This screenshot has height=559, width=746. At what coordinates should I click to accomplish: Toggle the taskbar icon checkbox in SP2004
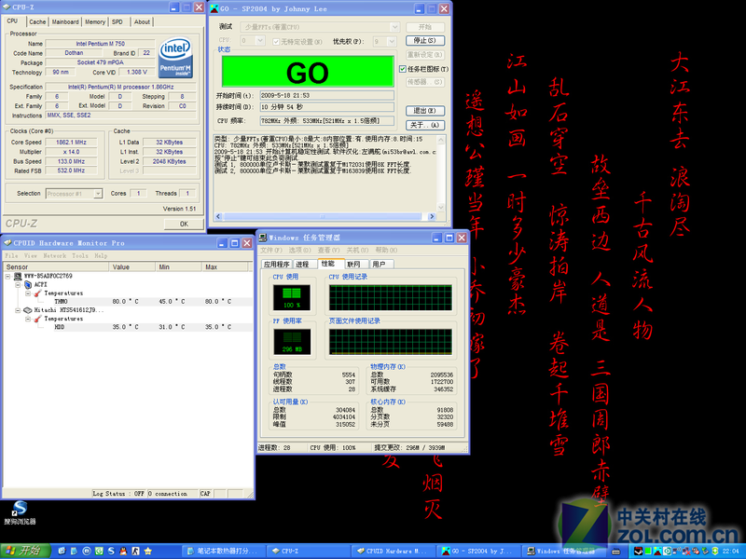point(403,69)
